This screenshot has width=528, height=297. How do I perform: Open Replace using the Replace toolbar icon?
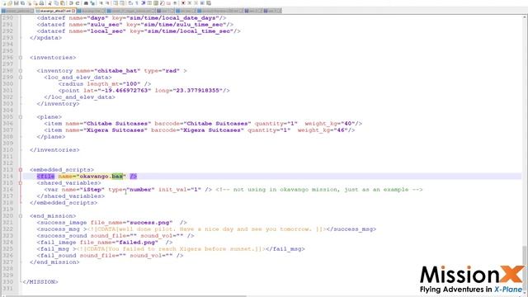coord(92,3)
